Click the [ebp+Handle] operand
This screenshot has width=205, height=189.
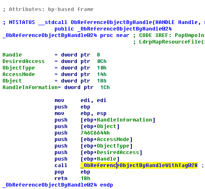click(100, 159)
